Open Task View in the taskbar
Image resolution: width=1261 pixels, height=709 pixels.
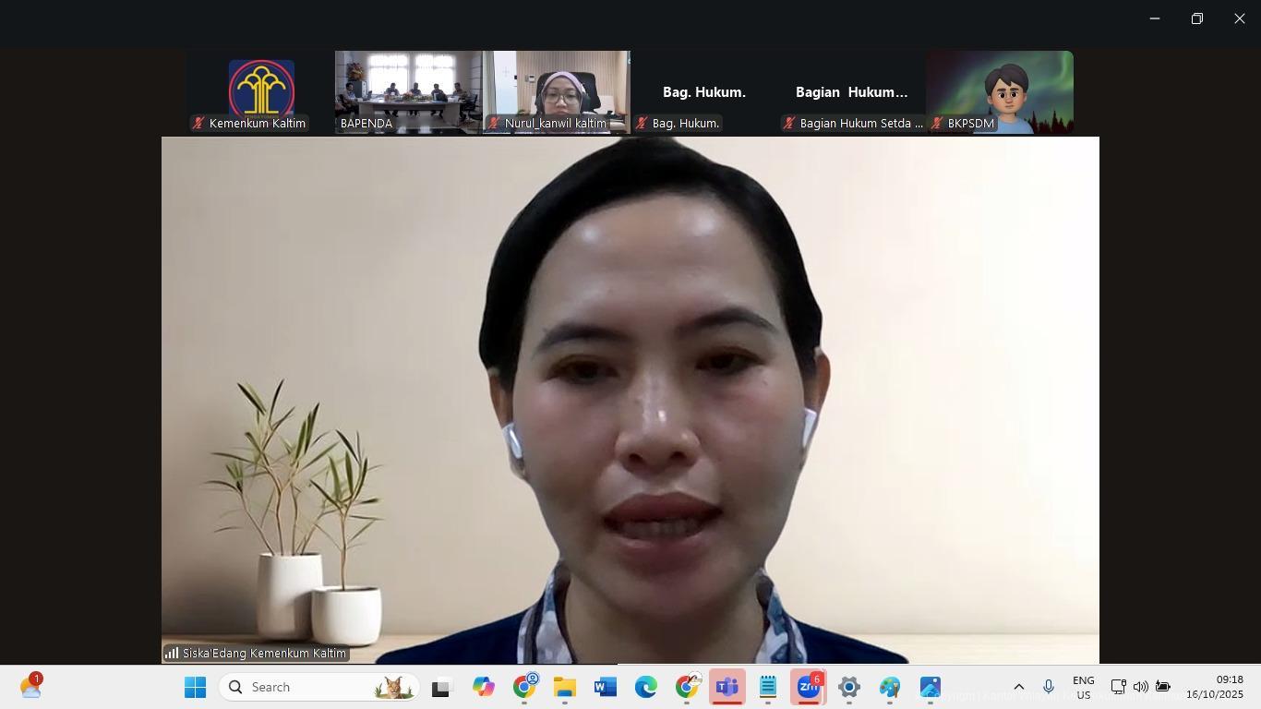441,688
